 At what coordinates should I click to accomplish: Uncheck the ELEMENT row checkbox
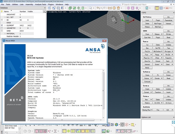(2, 26)
